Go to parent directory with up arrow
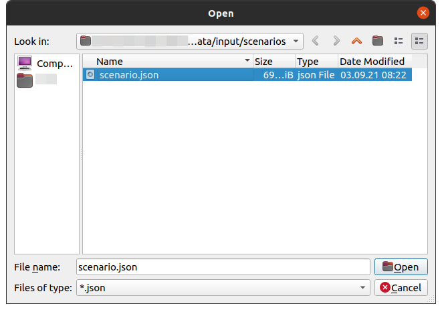 (x=356, y=41)
